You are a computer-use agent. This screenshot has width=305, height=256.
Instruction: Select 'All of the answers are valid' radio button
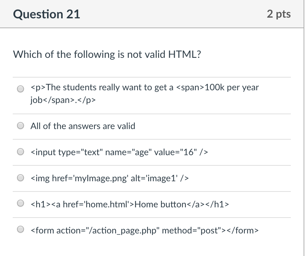[20, 125]
